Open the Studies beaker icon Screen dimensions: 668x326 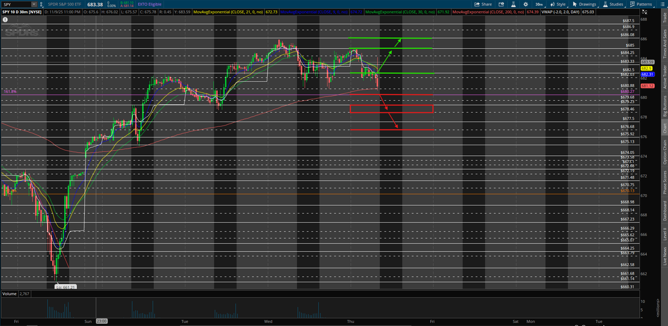point(604,5)
